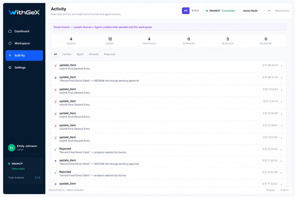
Task: Click the Activity page heading
Action: click(59, 9)
